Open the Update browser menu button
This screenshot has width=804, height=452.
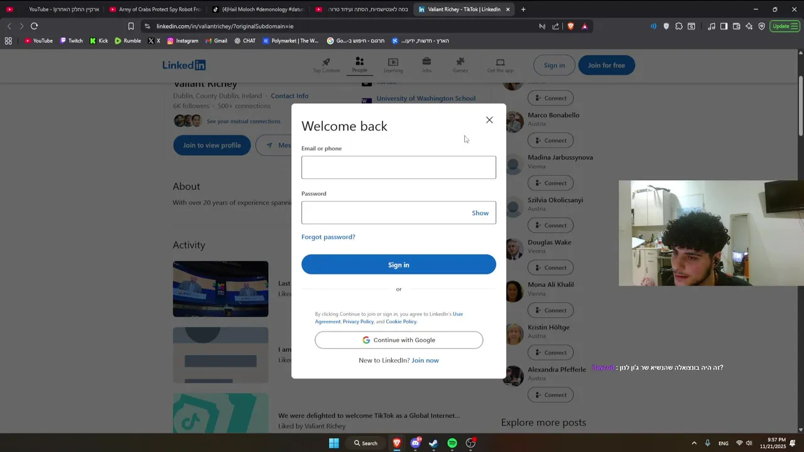click(785, 26)
